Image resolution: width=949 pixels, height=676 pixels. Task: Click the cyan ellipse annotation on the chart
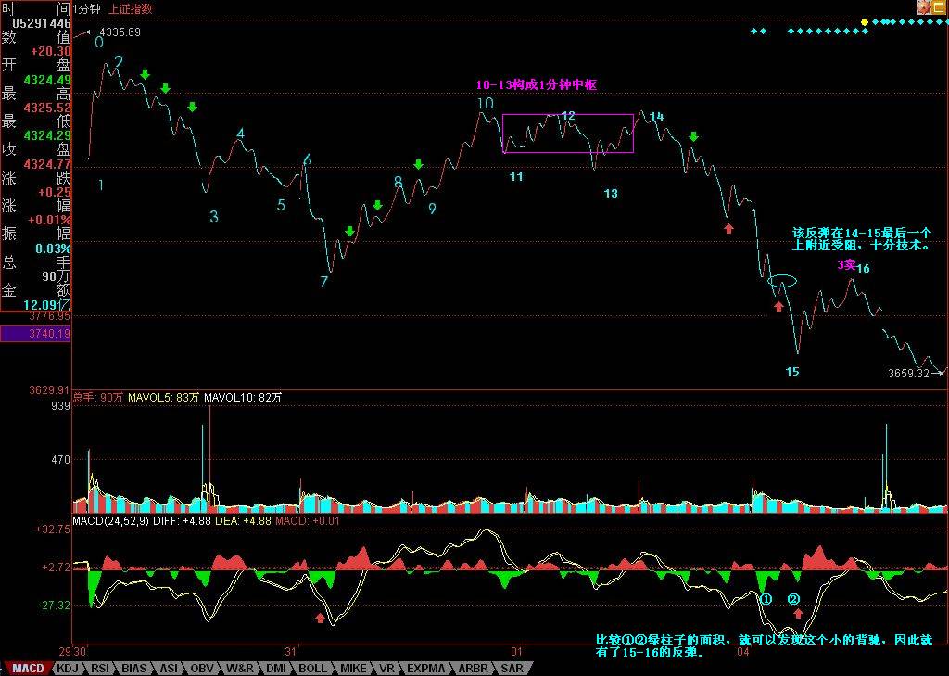coord(782,281)
